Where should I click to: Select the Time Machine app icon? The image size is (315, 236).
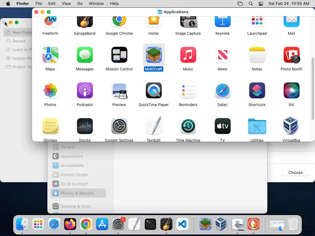click(x=188, y=126)
